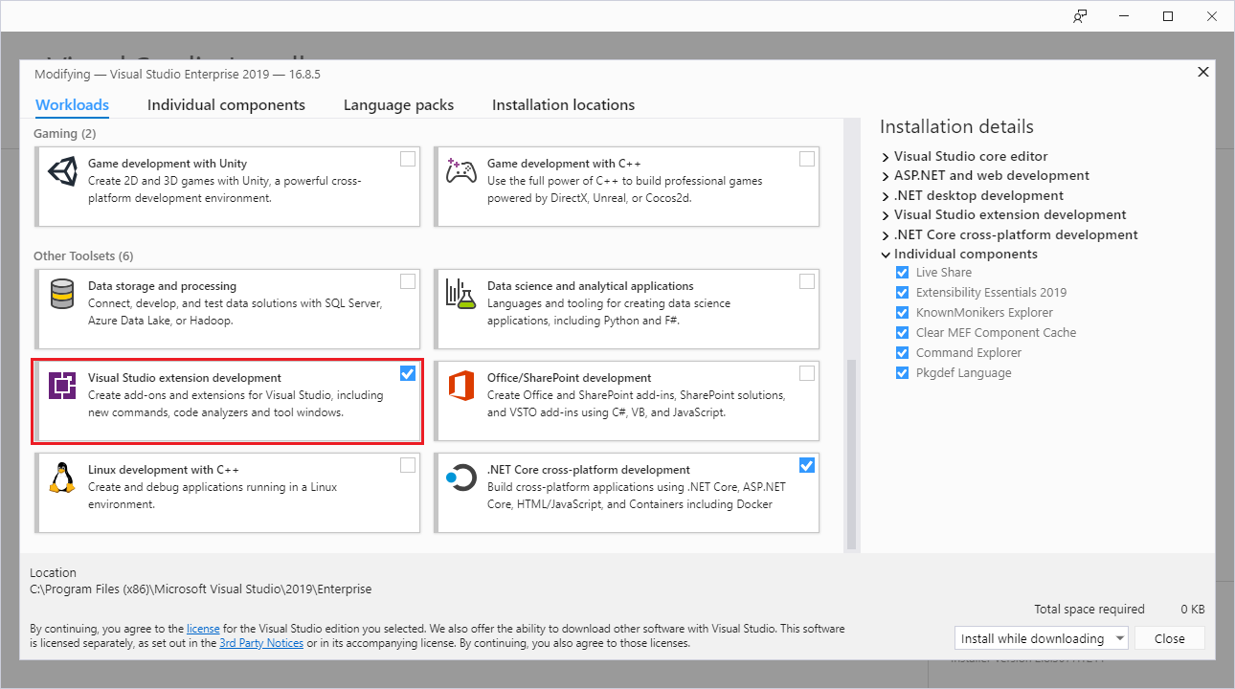Open the Installation locations tab
Viewport: 1235px width, 689px height.
[563, 105]
